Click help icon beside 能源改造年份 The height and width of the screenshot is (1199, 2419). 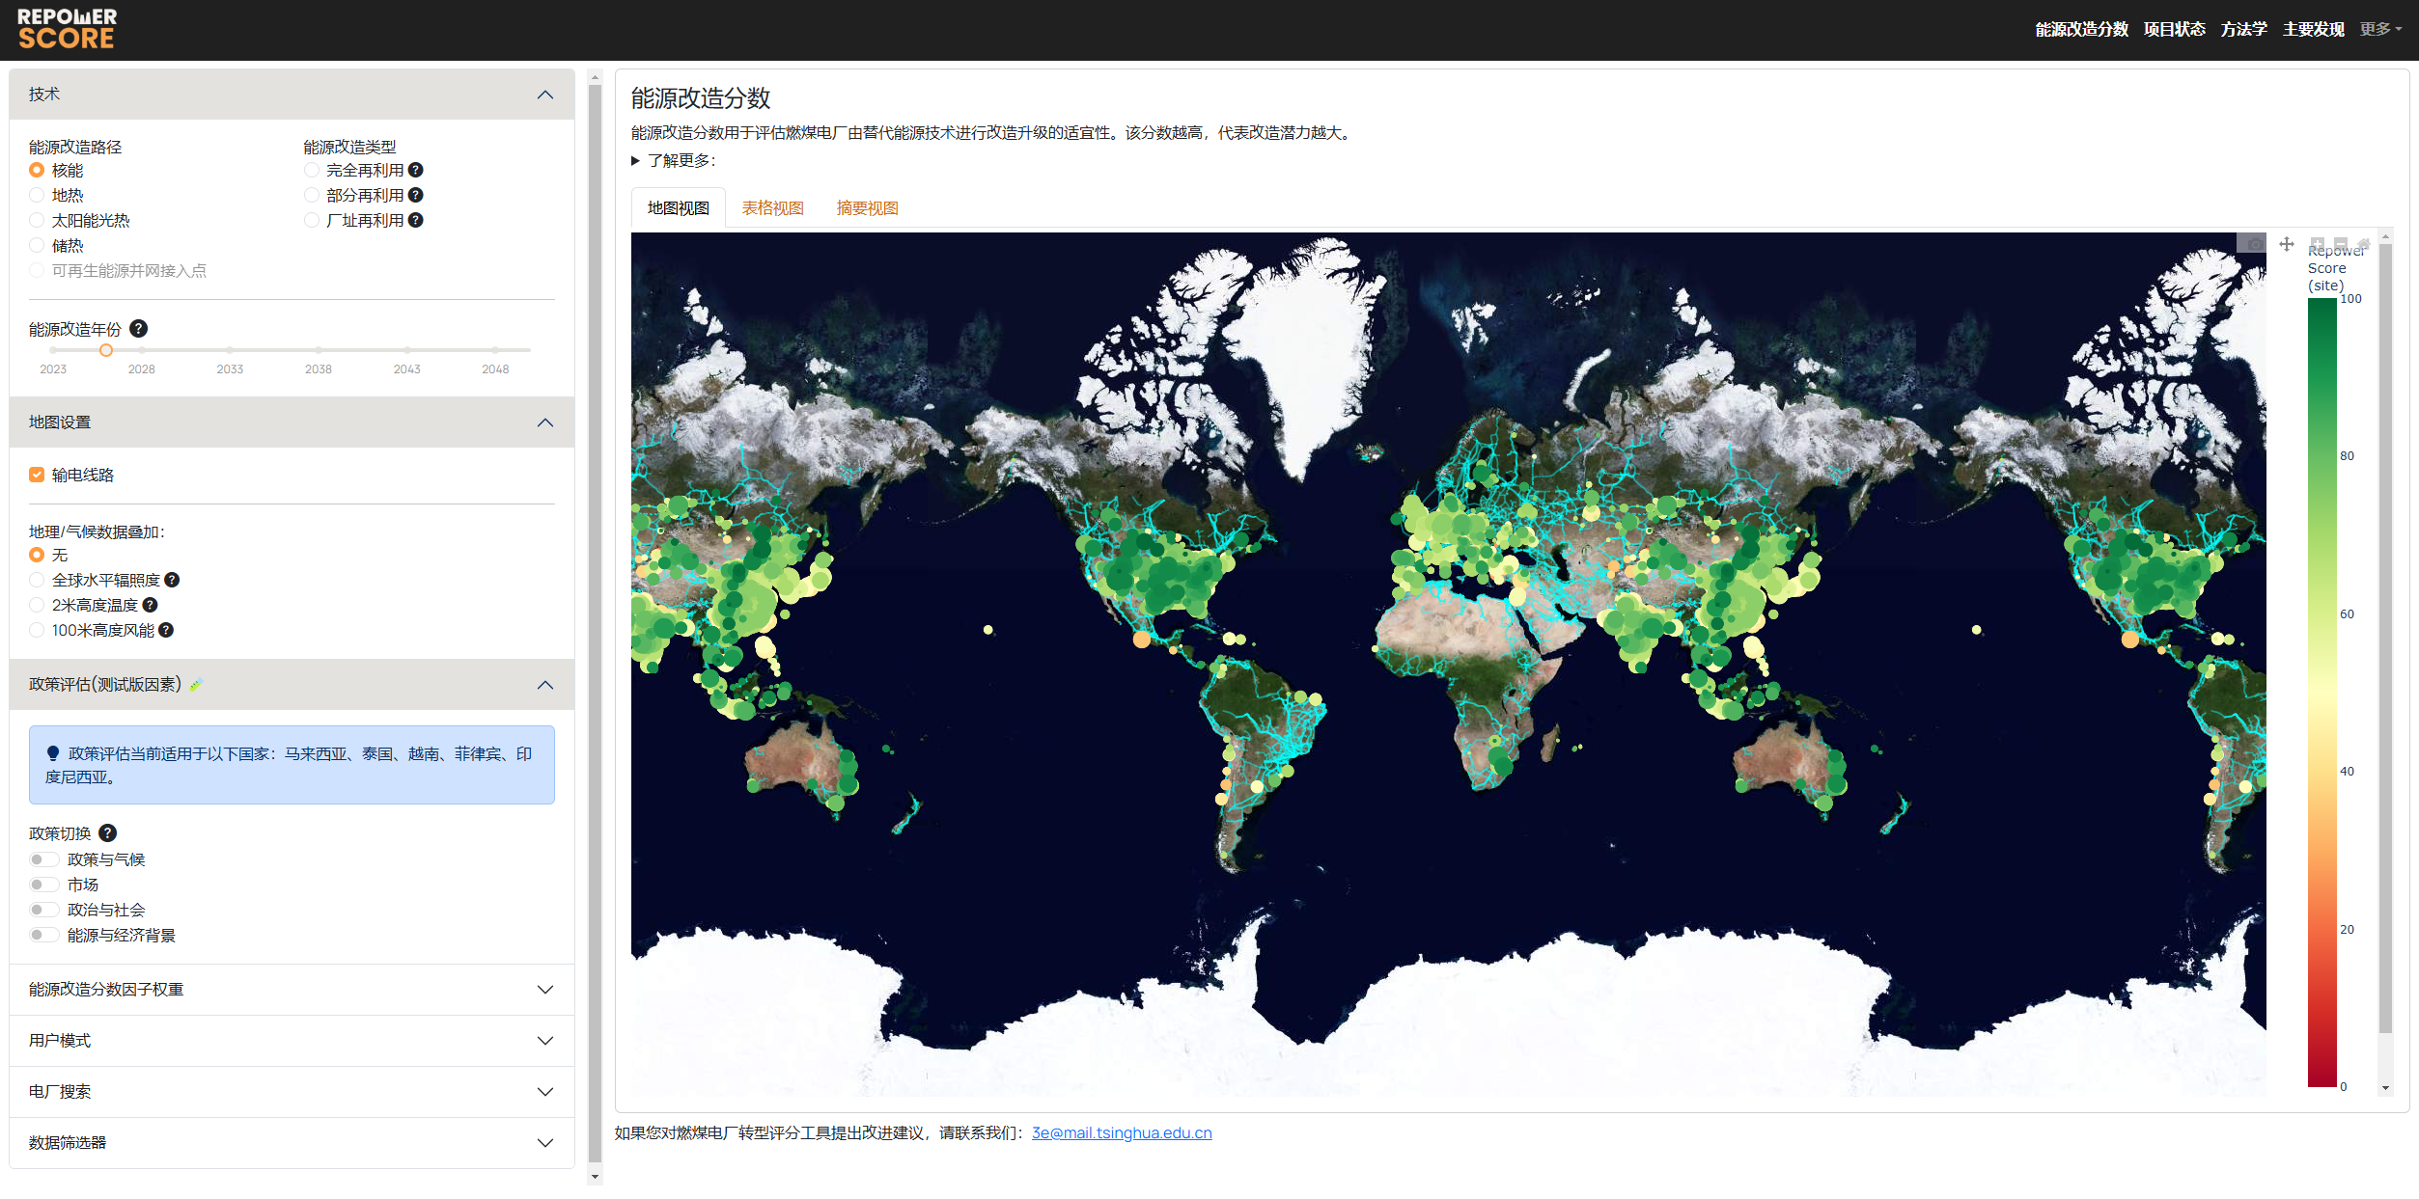pos(139,329)
